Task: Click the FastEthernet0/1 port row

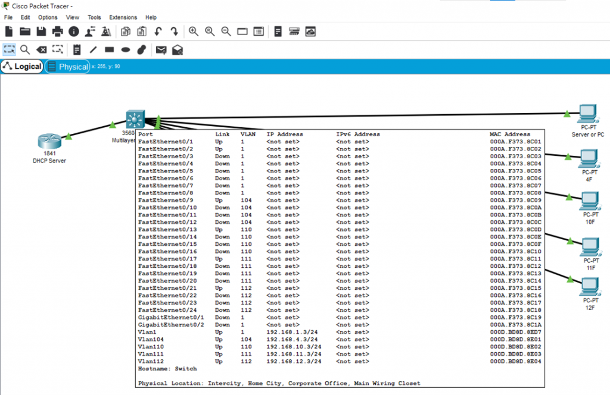Action: point(340,142)
